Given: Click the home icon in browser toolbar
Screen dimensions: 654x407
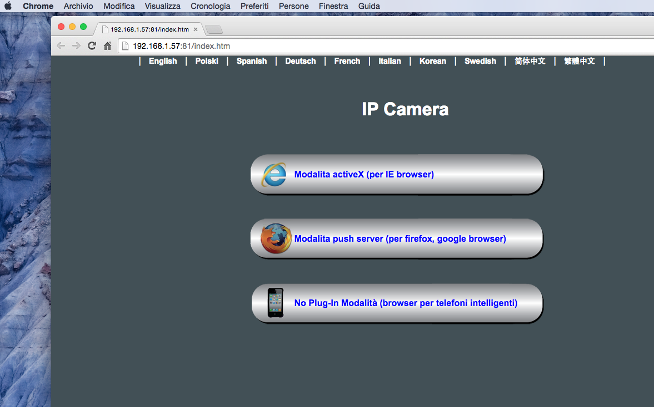Looking at the screenshot, I should [x=107, y=46].
